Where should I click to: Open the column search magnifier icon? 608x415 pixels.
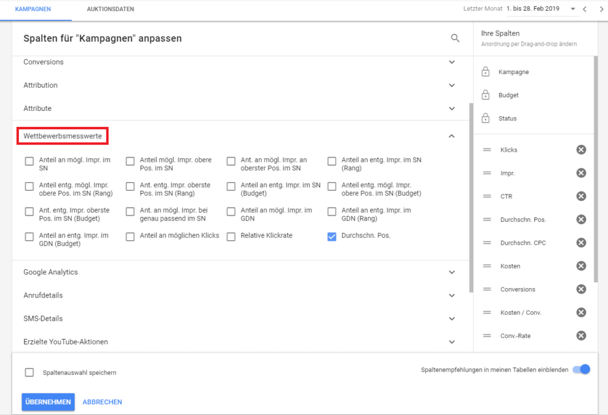pyautogui.click(x=455, y=38)
